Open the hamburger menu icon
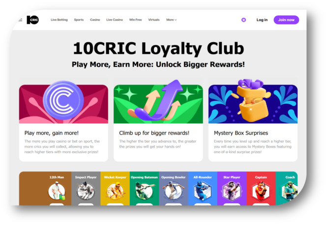This screenshot has height=225, width=327. (21, 20)
